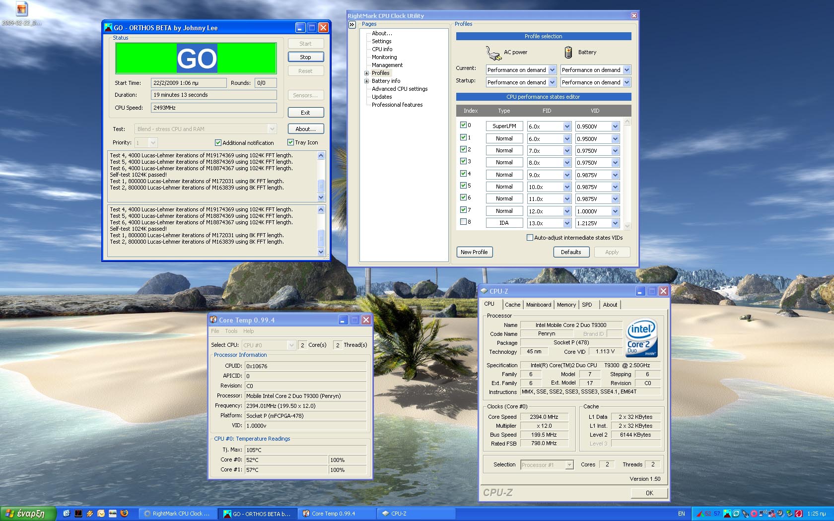Click the first Quick Launch icon beside Start
Screen dimensions: 834x521
[67, 514]
